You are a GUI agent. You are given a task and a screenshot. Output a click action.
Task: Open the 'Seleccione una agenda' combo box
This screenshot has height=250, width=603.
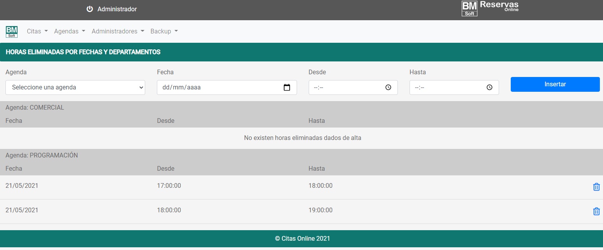tap(75, 87)
